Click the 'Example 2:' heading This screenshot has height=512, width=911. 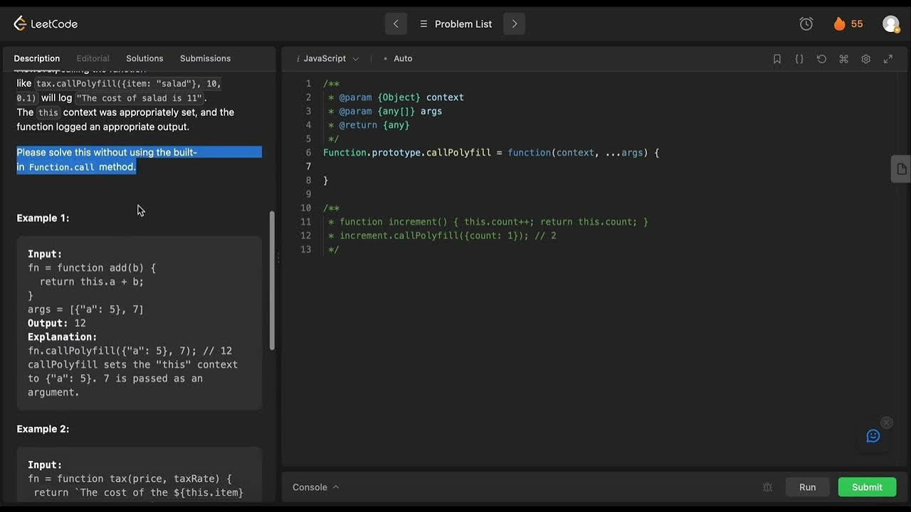click(43, 429)
